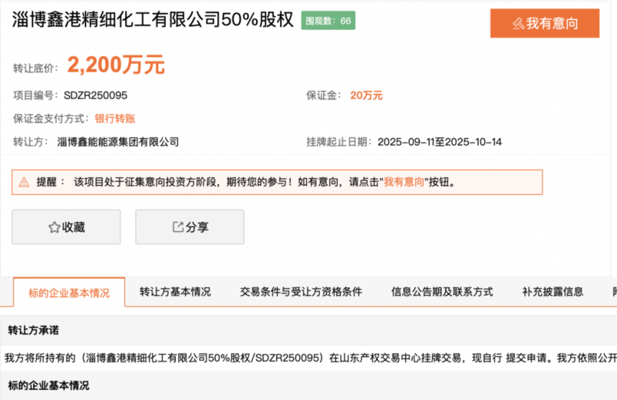Click the deposit amount 20万元
Image resolution: width=617 pixels, height=400 pixels.
[366, 96]
